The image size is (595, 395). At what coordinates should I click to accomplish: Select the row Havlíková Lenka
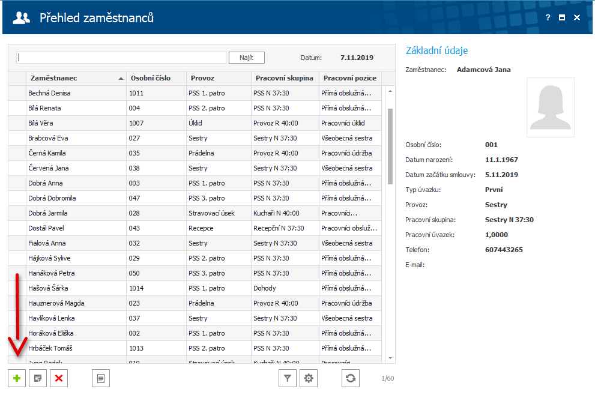(x=195, y=318)
